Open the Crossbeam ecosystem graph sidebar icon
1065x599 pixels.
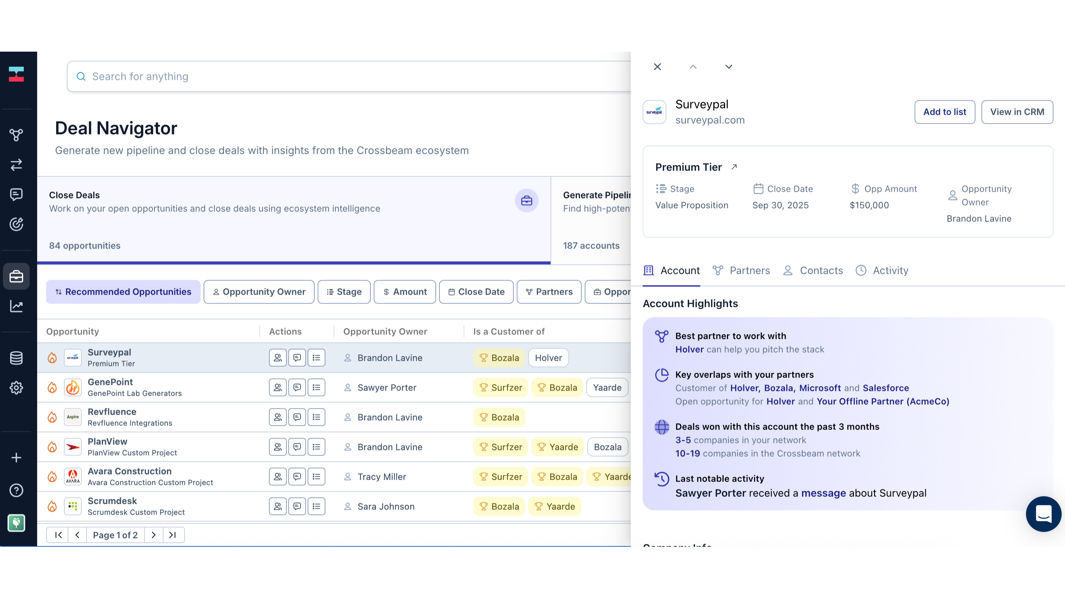(16, 135)
